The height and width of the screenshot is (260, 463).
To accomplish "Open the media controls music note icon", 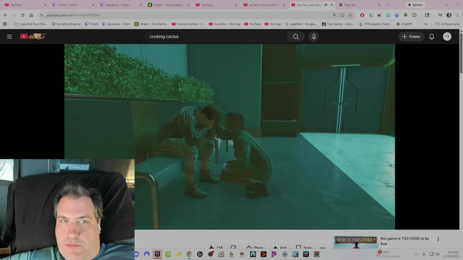I will pyautogui.click(x=440, y=15).
